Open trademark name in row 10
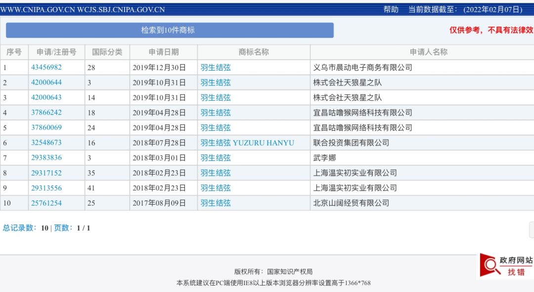 pyautogui.click(x=216, y=203)
